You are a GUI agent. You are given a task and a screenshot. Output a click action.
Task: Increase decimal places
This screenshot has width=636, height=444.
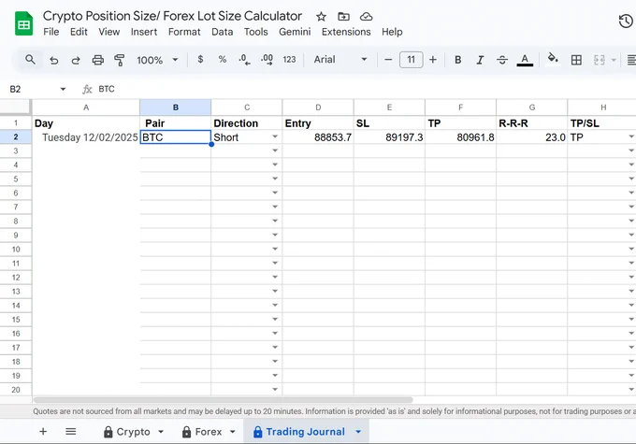[x=267, y=60]
